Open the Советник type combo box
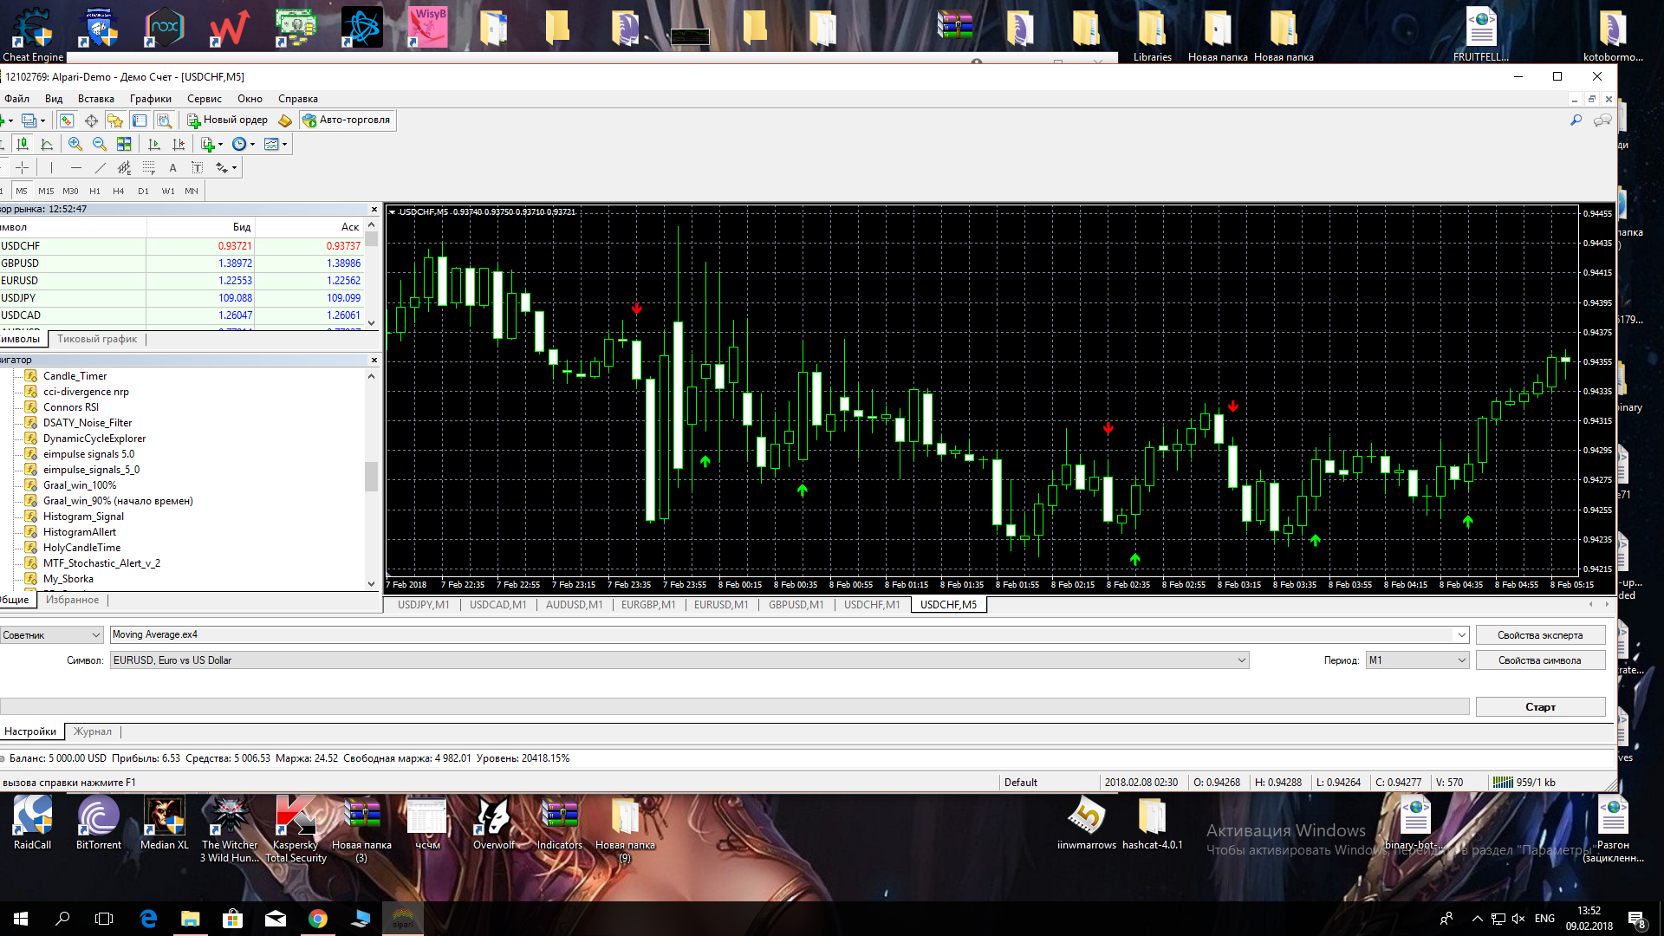 (51, 635)
